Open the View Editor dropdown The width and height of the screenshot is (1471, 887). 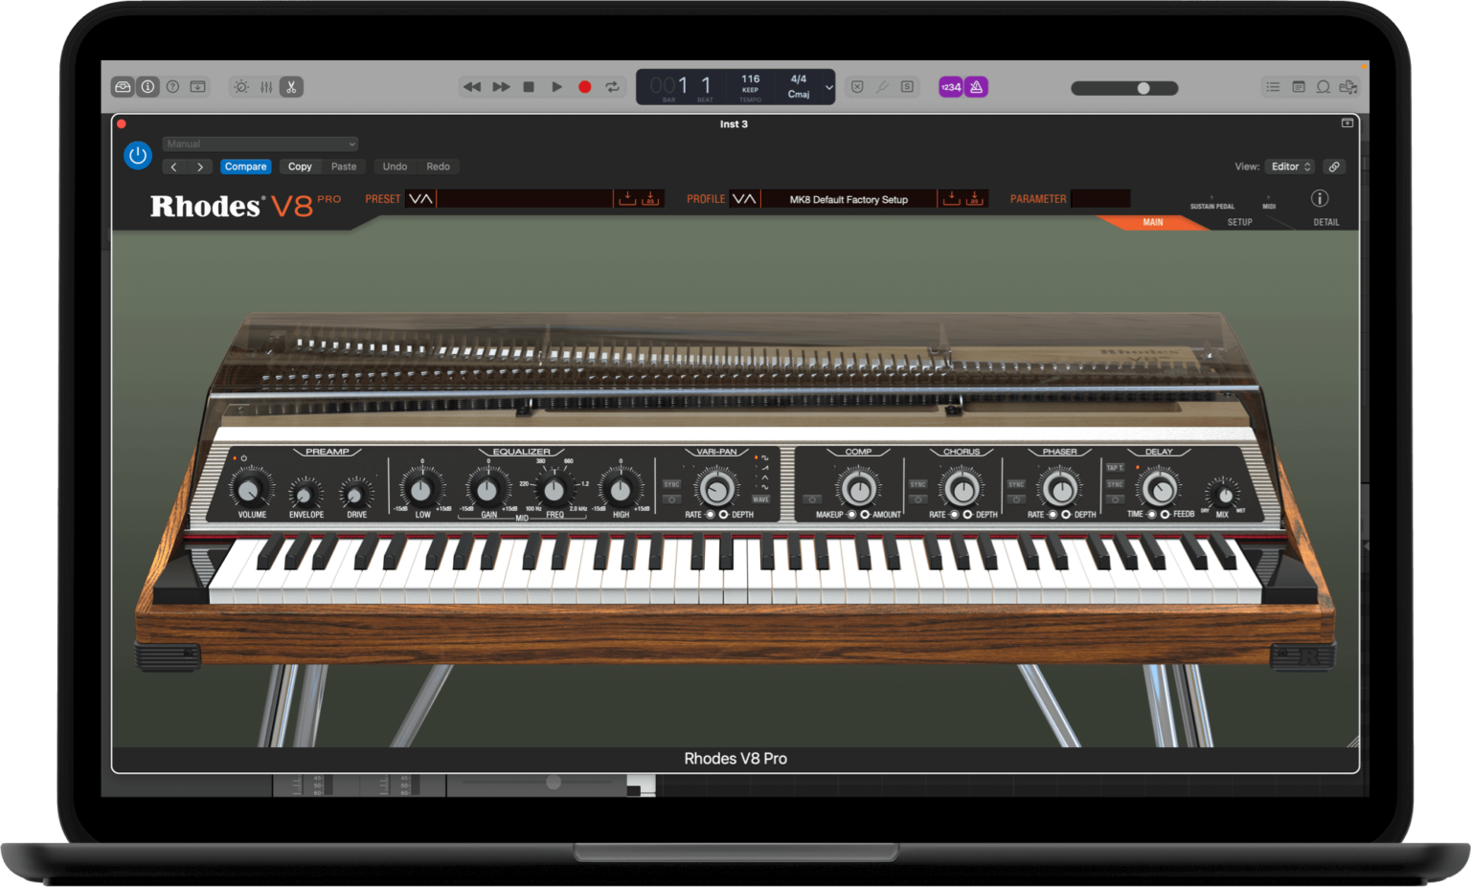click(x=1290, y=166)
